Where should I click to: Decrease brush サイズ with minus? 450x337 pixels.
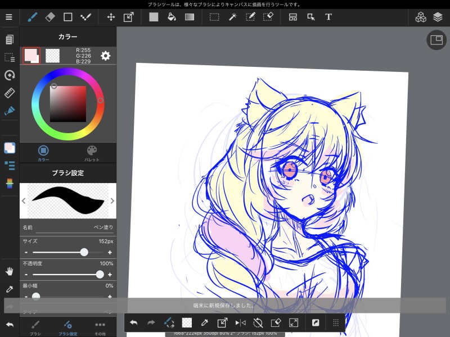click(26, 252)
